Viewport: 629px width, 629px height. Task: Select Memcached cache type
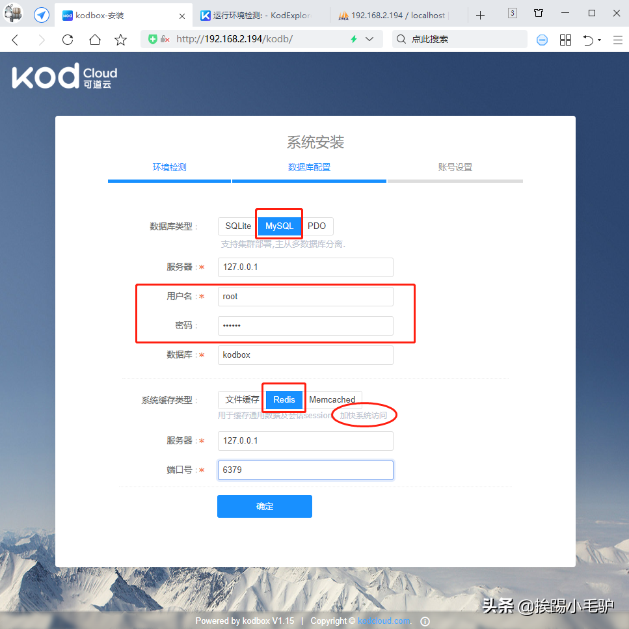point(332,399)
